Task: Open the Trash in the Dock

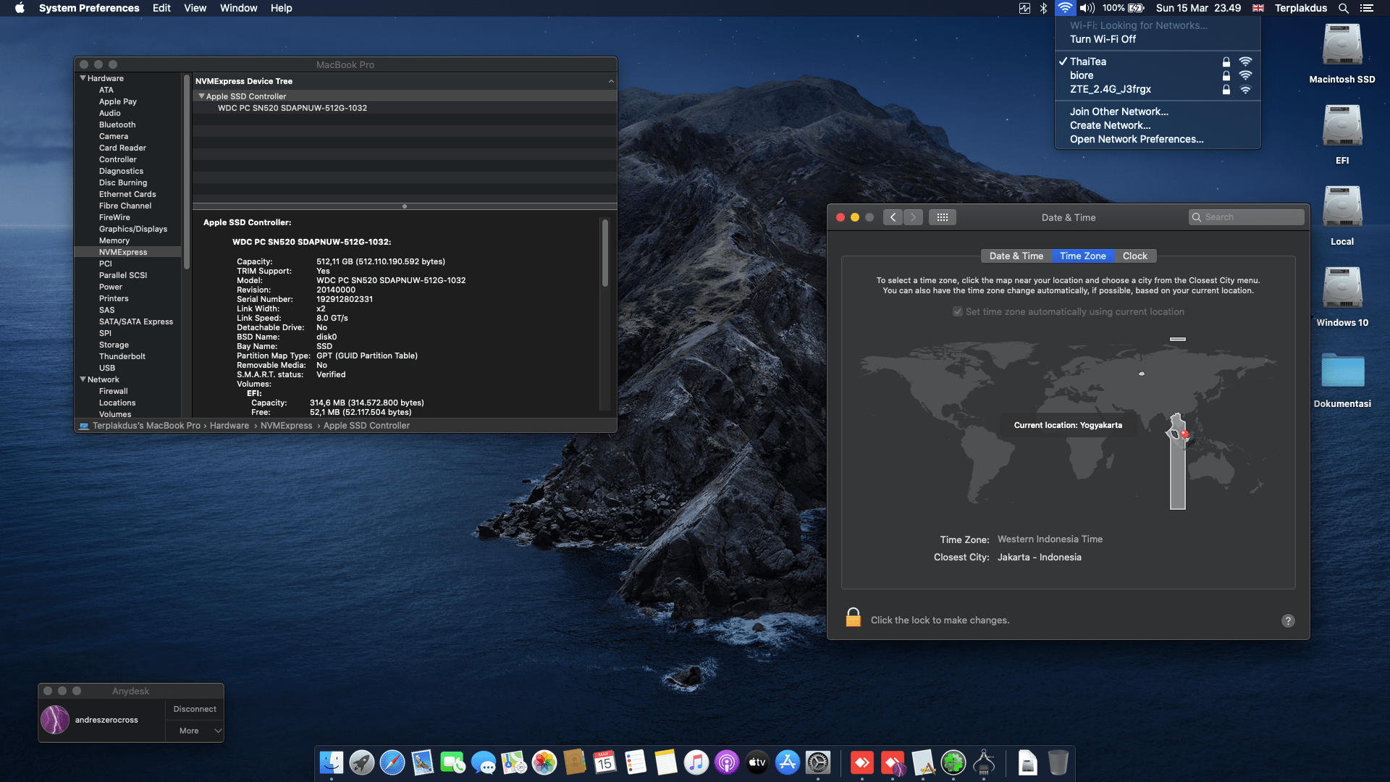Action: [x=1058, y=762]
